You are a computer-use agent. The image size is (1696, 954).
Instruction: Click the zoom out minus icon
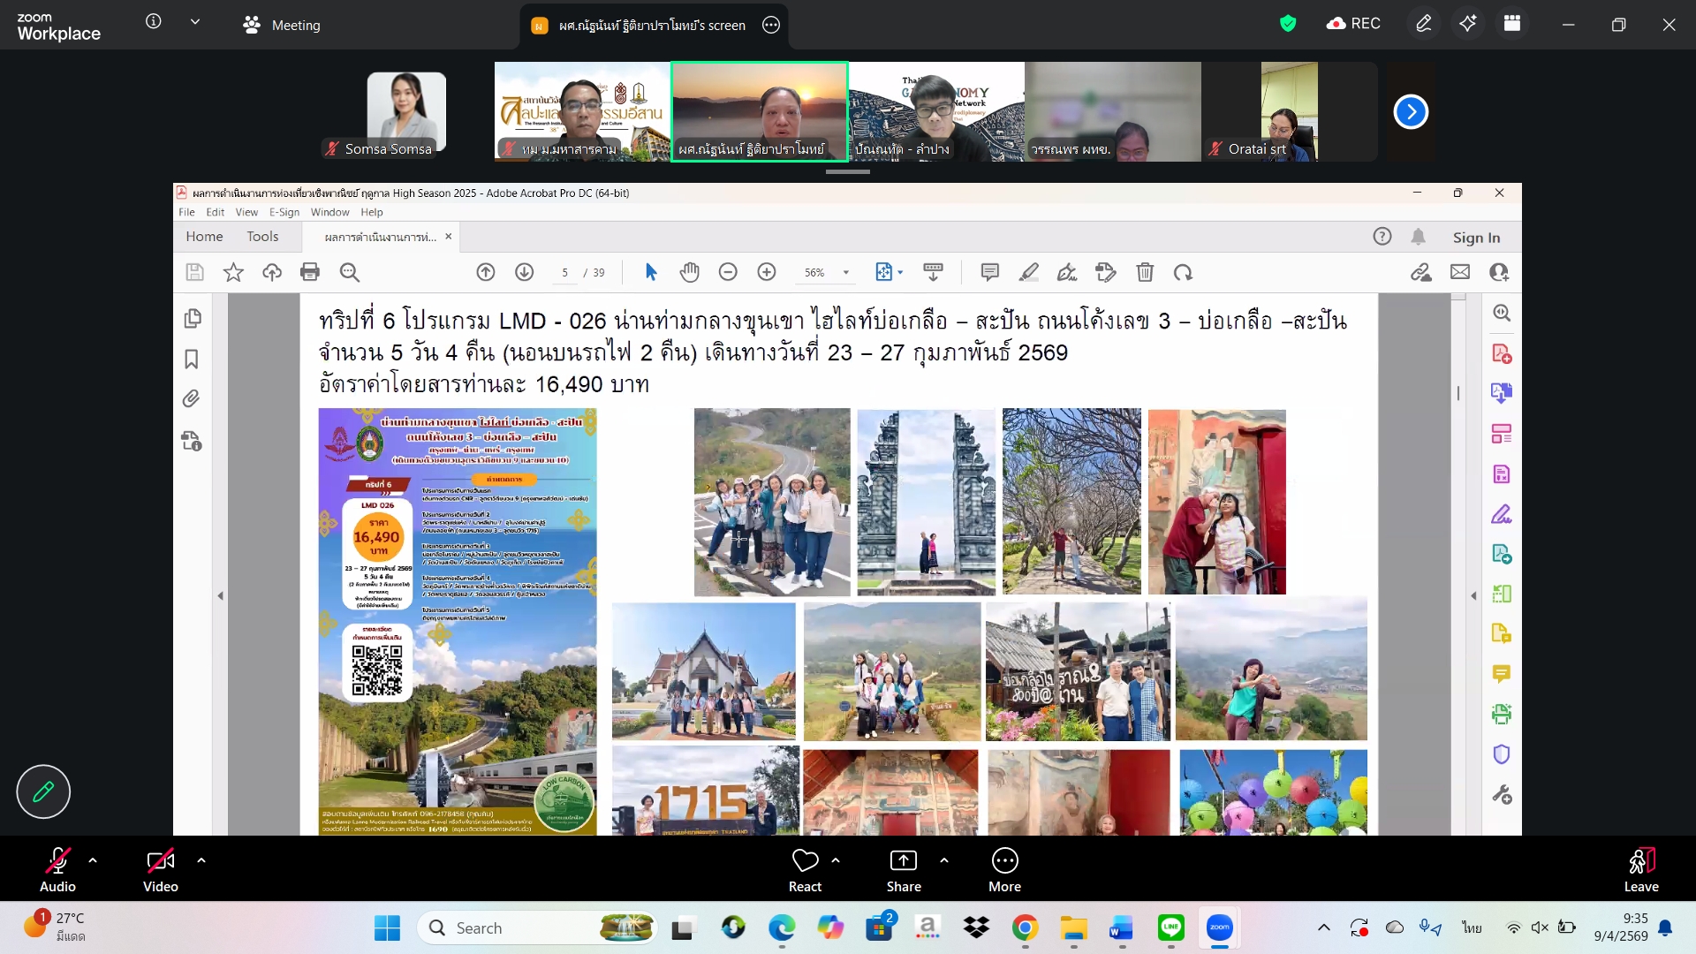click(x=728, y=272)
